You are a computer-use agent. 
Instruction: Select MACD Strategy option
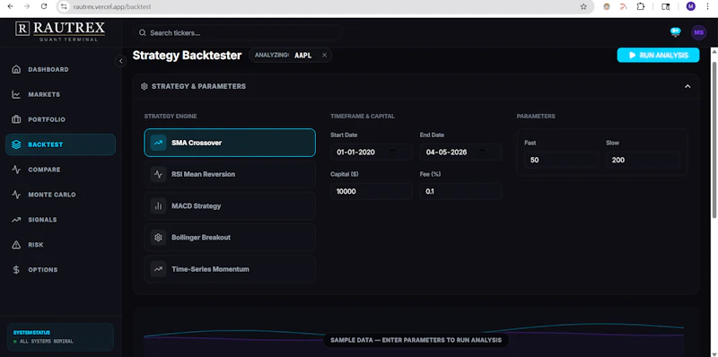click(x=230, y=206)
